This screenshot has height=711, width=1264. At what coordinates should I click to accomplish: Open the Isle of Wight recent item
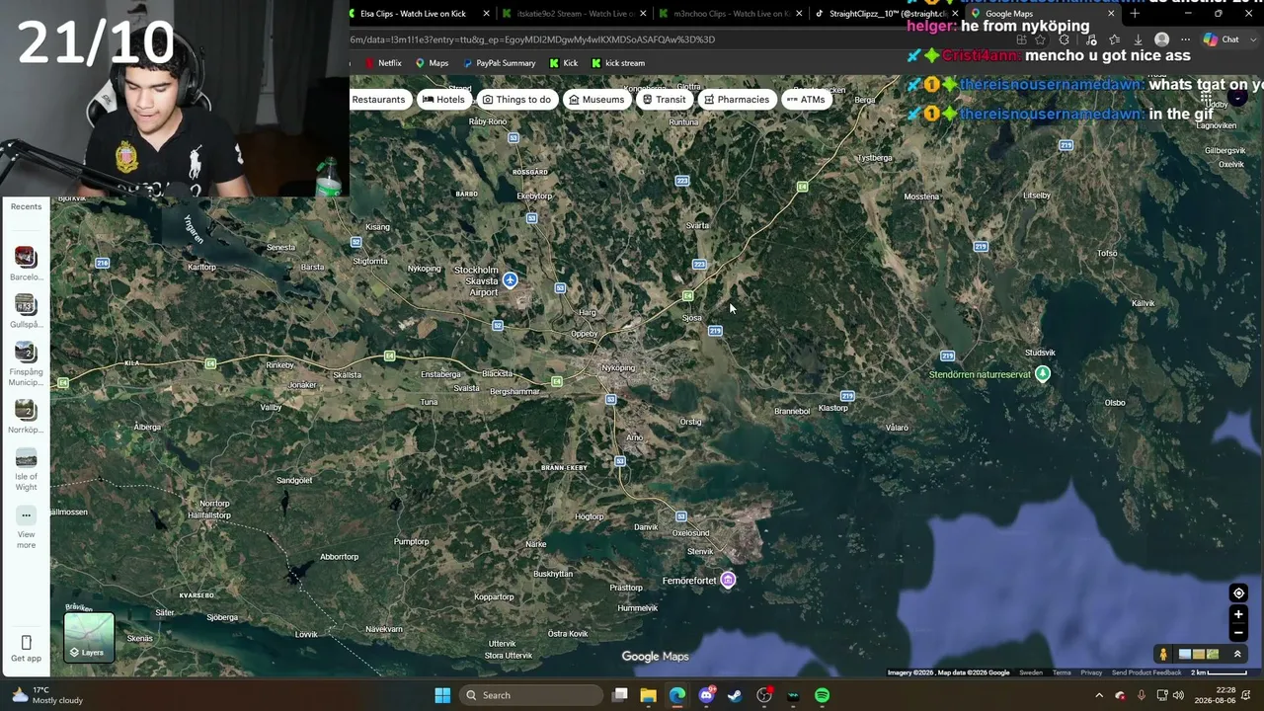(26, 470)
